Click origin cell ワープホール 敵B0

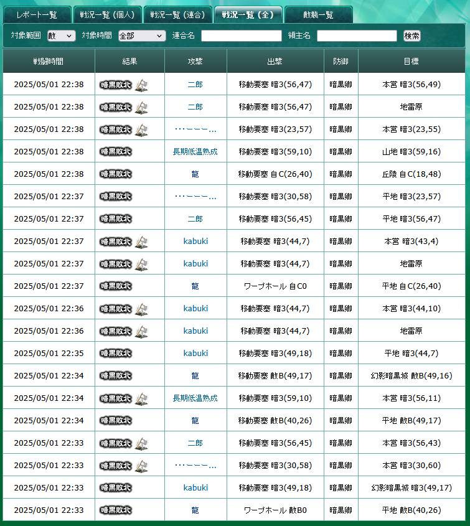(275, 510)
